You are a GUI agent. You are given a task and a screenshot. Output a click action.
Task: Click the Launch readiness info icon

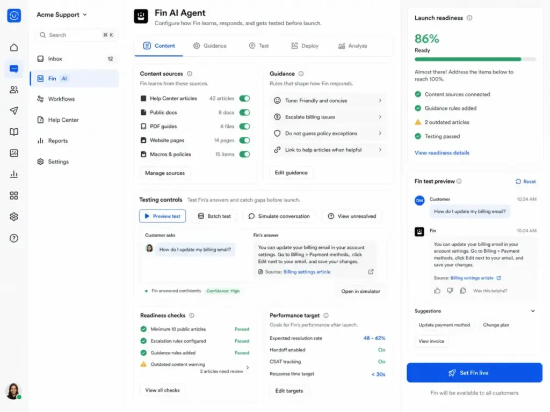click(469, 18)
